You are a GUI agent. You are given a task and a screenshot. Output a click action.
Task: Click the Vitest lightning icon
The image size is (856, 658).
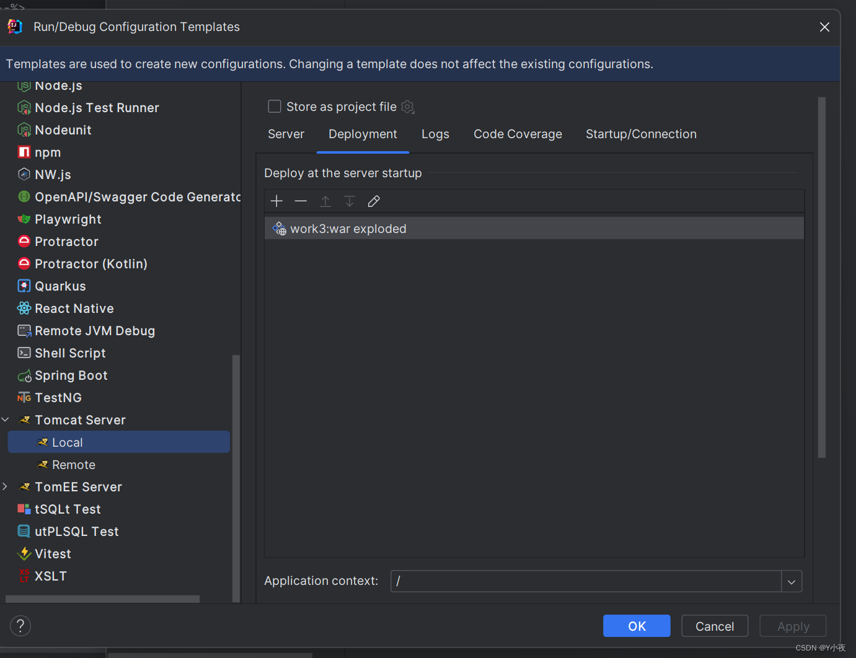(24, 553)
